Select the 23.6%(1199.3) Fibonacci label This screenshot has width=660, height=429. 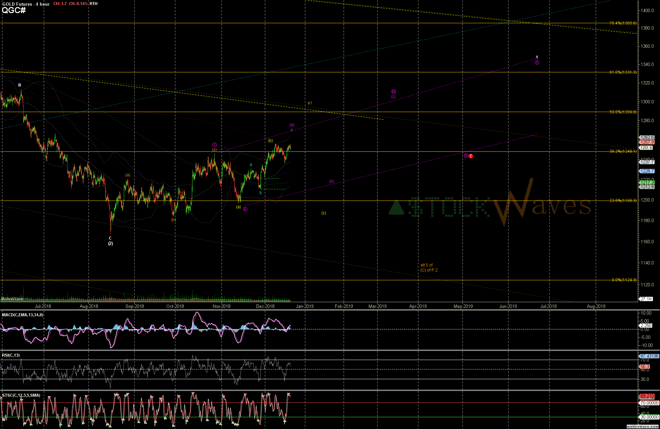[623, 201]
